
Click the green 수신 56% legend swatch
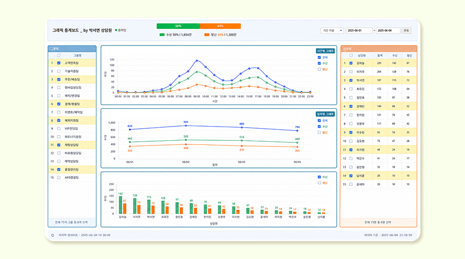coord(162,35)
